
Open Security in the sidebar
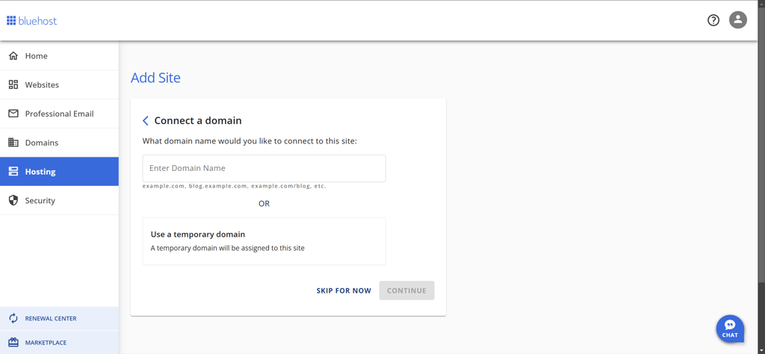[x=59, y=200]
